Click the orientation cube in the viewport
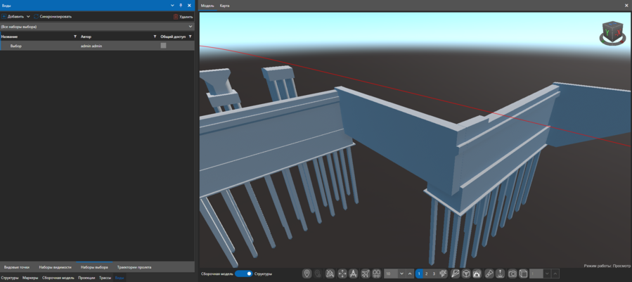The height and width of the screenshot is (282, 632). [x=612, y=32]
